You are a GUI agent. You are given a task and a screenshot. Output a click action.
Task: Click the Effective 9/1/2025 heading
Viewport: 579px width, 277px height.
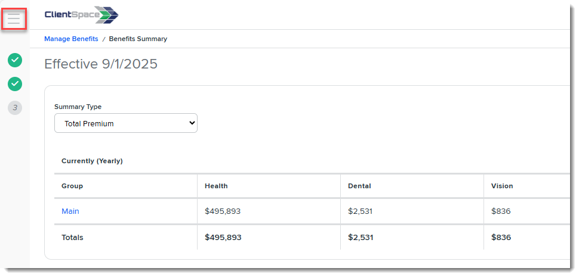coord(101,64)
